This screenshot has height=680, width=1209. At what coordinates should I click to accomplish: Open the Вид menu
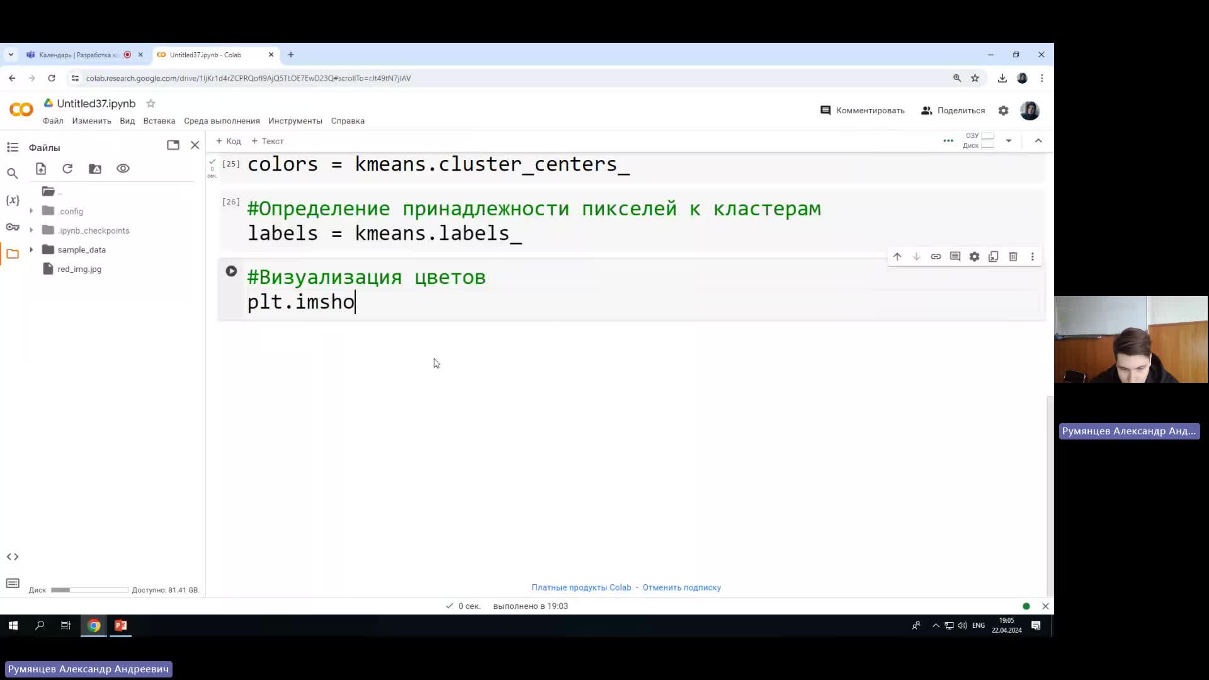pos(127,121)
